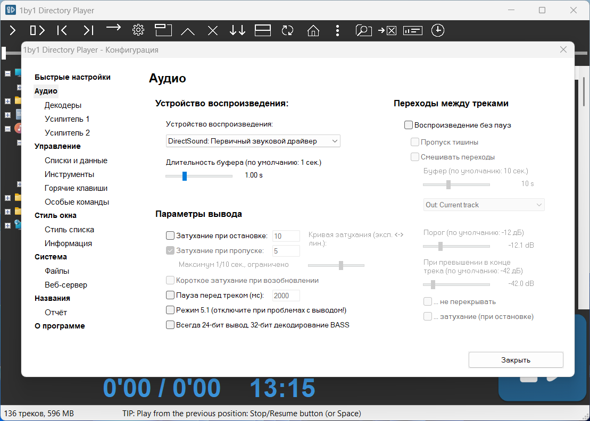Viewport: 590px width, 421px height.
Task: Click the Затухание при остановке value field
Action: click(286, 236)
